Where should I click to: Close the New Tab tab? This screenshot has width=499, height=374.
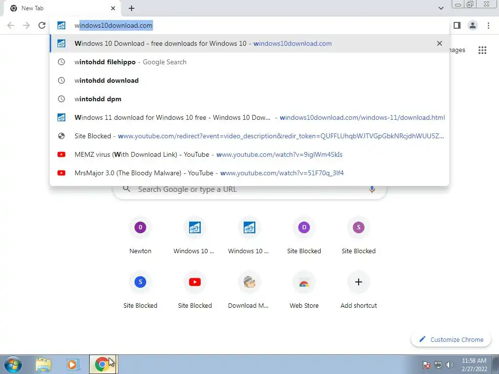113,8
